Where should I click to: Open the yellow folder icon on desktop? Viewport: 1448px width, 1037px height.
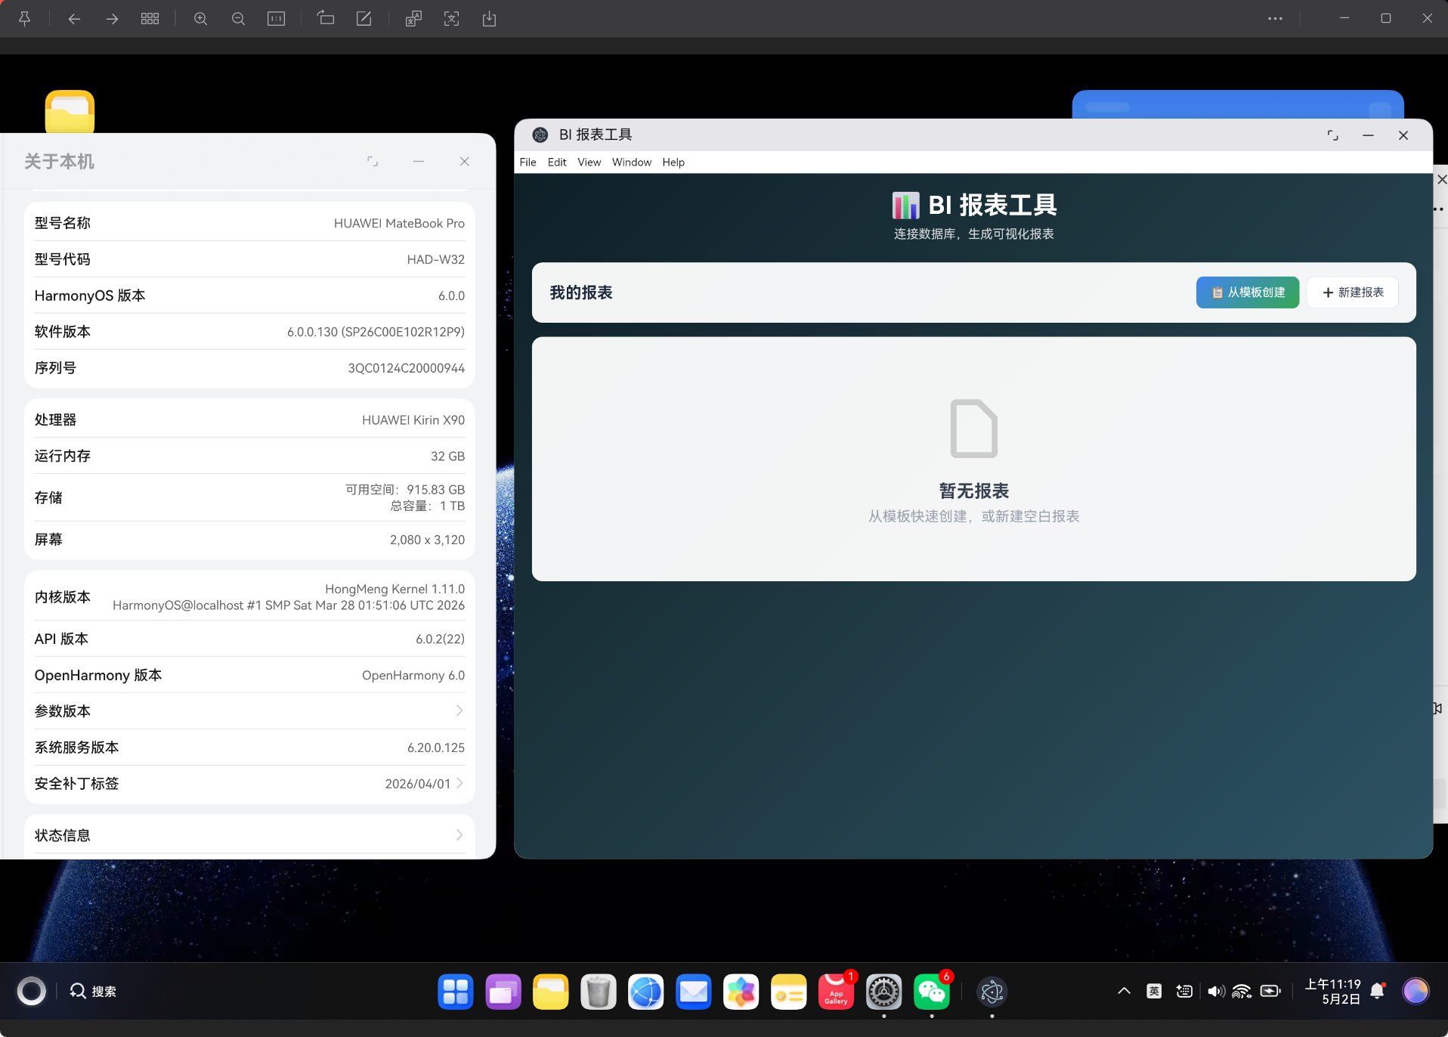[70, 112]
